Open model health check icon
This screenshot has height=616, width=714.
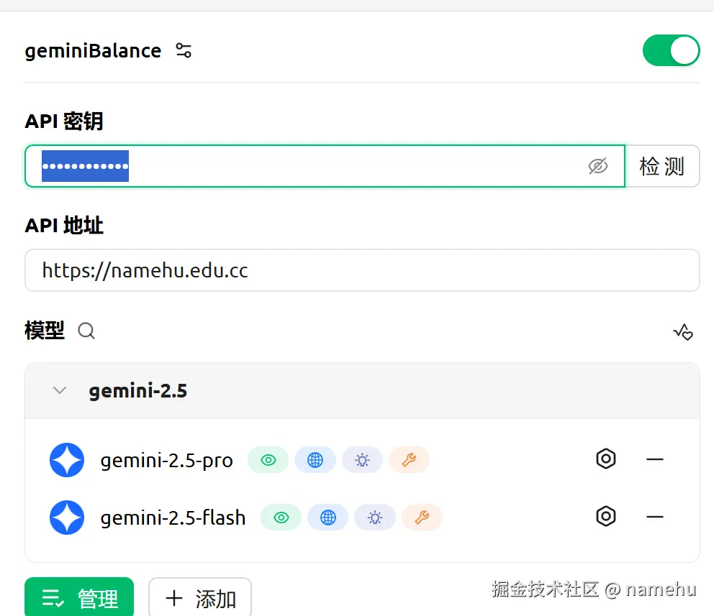pos(683,332)
